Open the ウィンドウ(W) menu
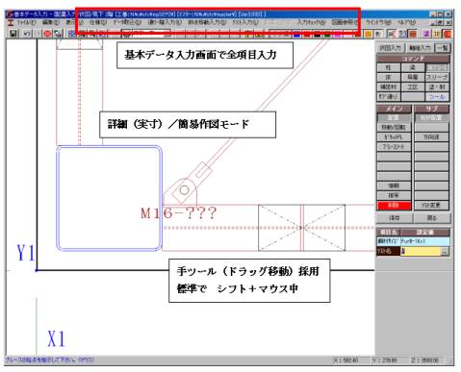Viewport: 461px width, 372px height. [x=378, y=22]
